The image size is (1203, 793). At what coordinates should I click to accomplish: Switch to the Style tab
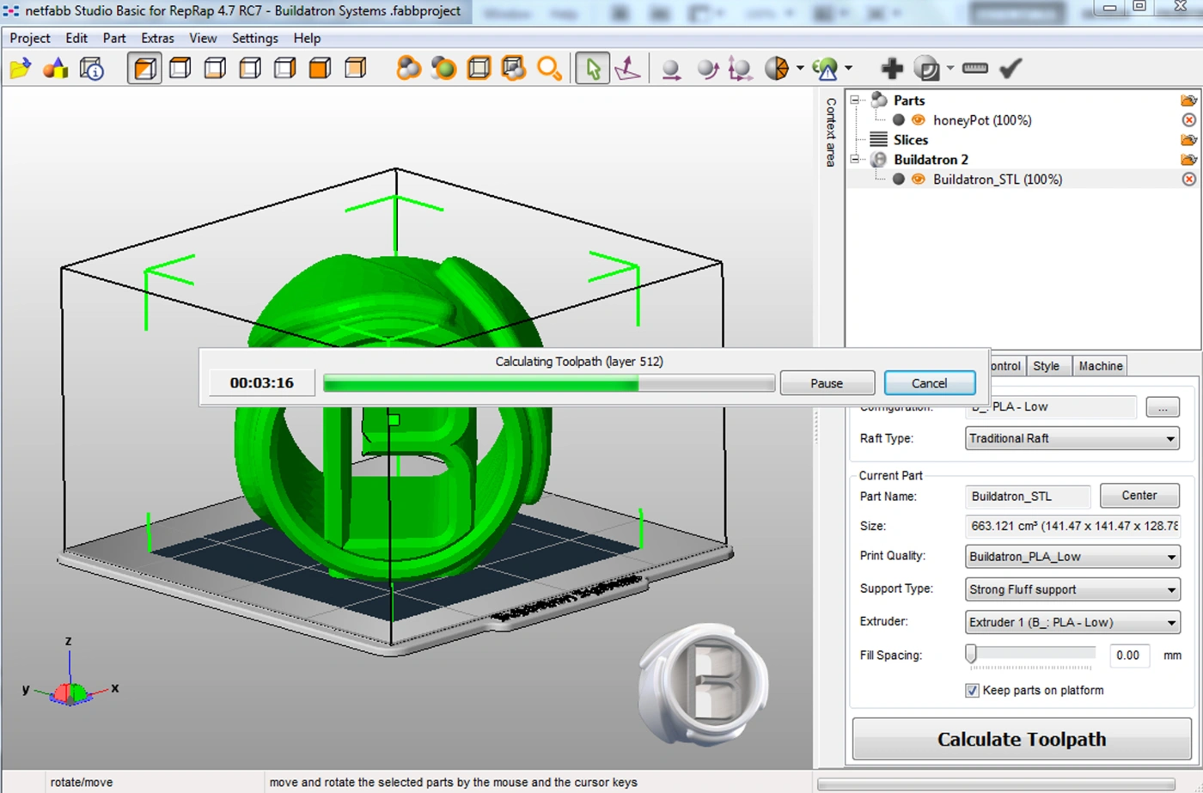[x=1046, y=366]
